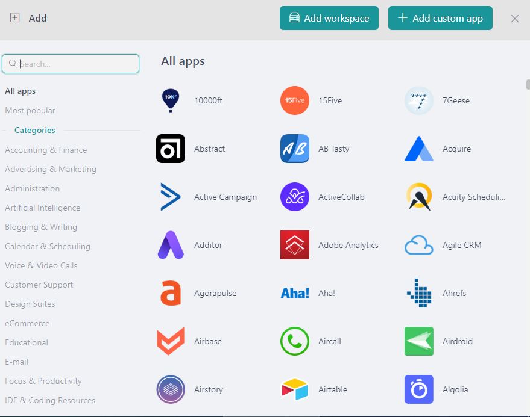
Task: Click the Adobe Analytics label
Action: pos(348,245)
